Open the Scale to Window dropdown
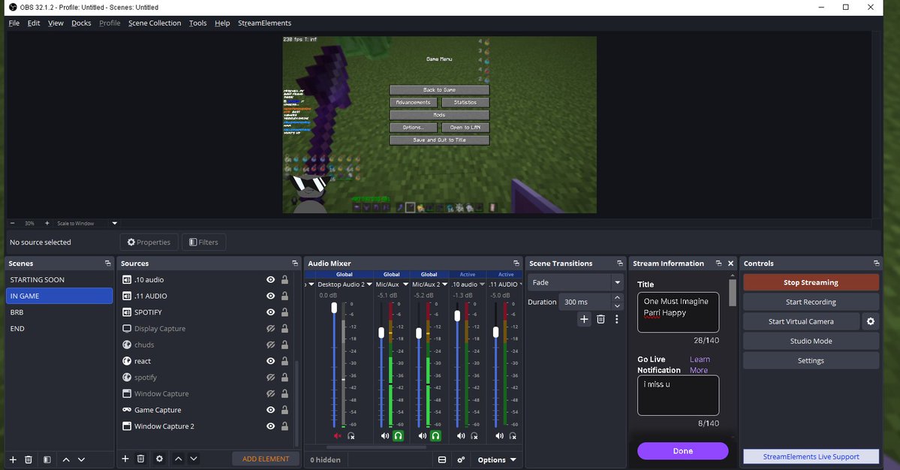The height and width of the screenshot is (470, 900). coord(114,223)
